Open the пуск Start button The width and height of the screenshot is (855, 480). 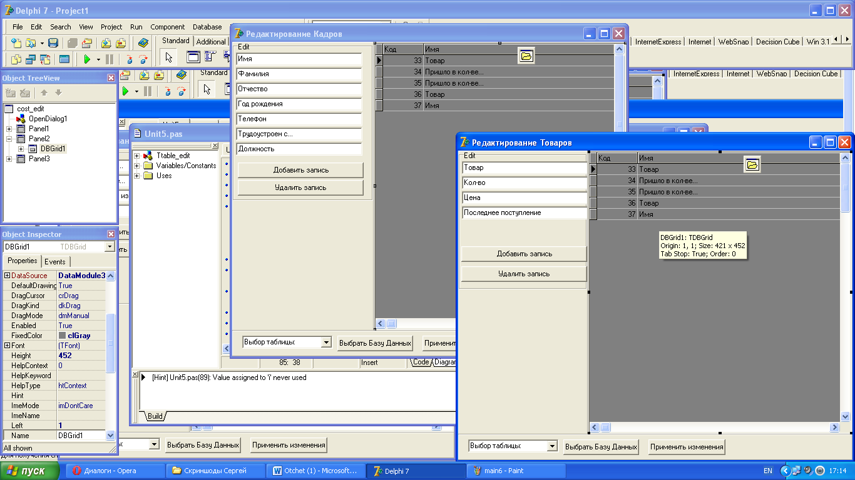coord(30,471)
